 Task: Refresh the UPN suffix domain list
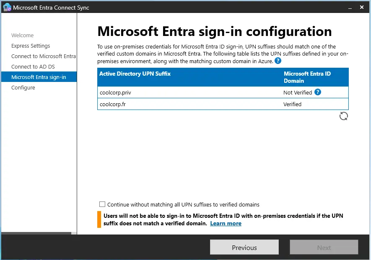(x=343, y=116)
